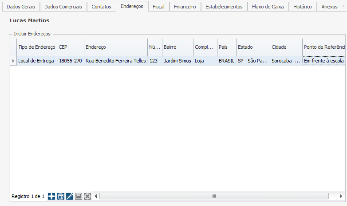347x206 pixels.
Task: Click the Estado cell 'SP - São Pa...'
Action: [x=252, y=61]
